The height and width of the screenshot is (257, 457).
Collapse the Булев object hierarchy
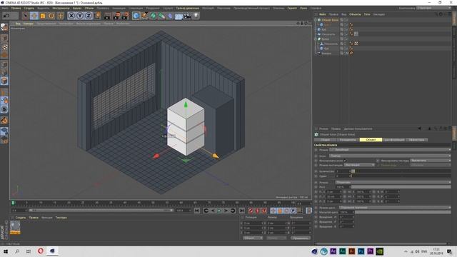click(316, 39)
